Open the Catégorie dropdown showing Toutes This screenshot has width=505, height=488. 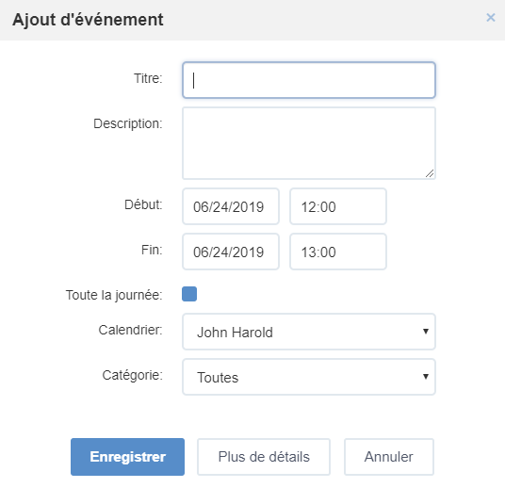(x=309, y=377)
